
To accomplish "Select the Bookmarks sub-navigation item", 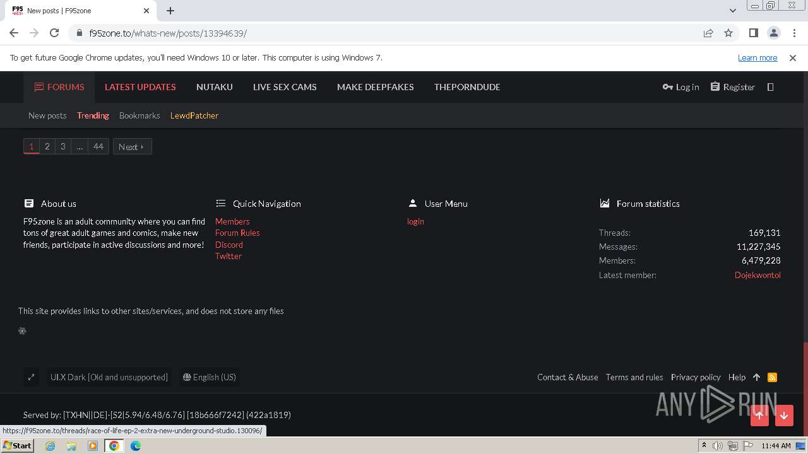I will pyautogui.click(x=140, y=115).
